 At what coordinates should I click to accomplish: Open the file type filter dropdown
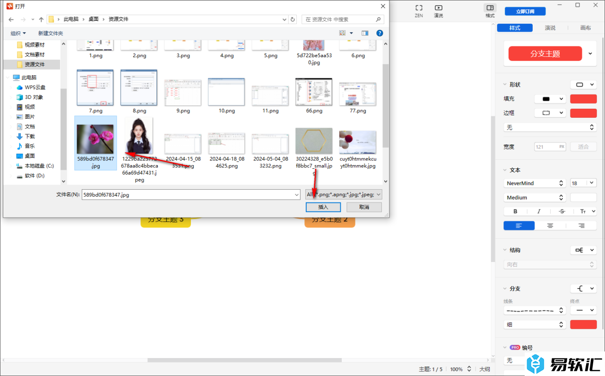344,194
